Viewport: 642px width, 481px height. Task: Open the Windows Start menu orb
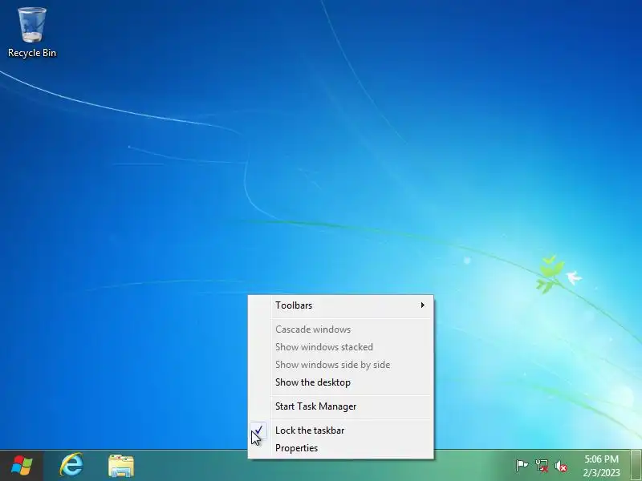[22, 466]
